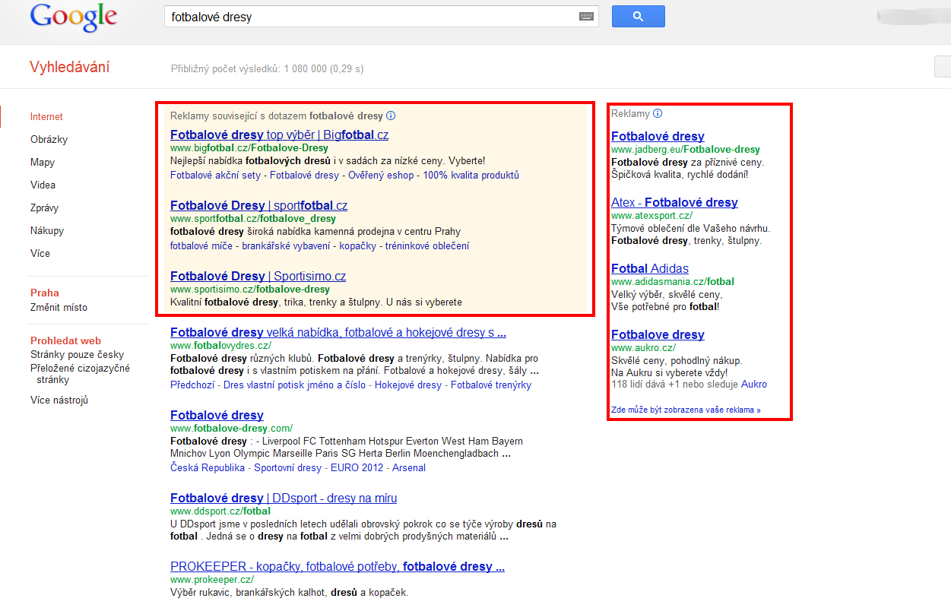Viewport: 951px width, 611px height.
Task: Click info icon beside 'Reklamy související s dotazem'
Action: coord(391,116)
